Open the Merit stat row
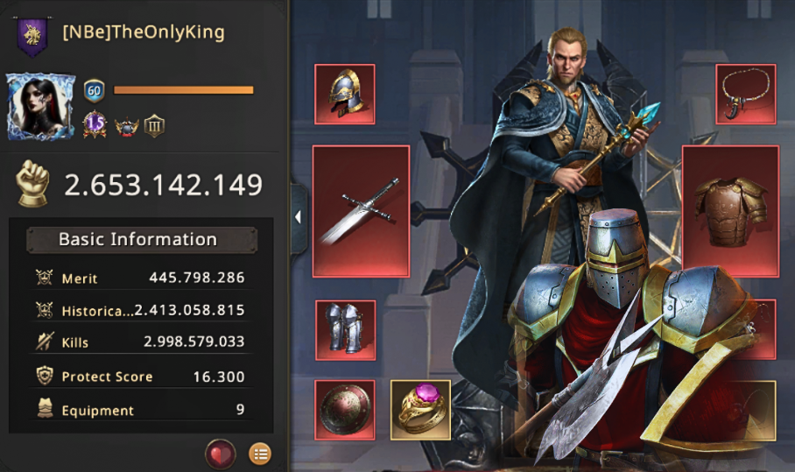The height and width of the screenshot is (472, 795). 142,278
